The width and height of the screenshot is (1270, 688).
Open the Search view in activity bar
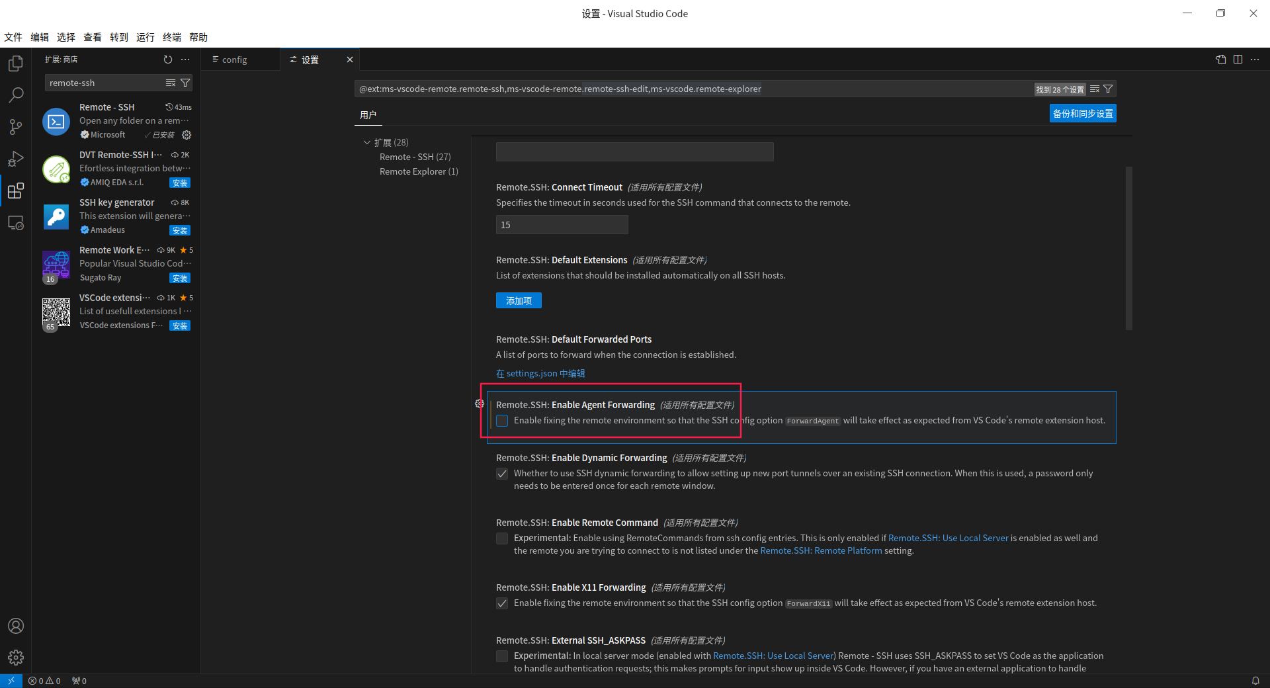(x=16, y=95)
